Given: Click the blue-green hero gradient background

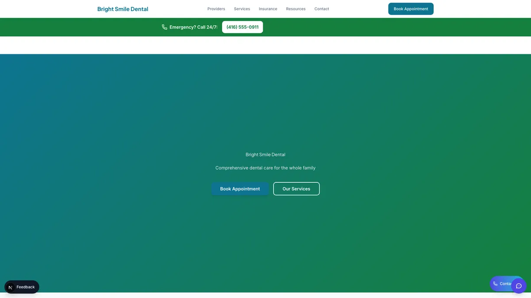Looking at the screenshot, I should tap(111, 110).
